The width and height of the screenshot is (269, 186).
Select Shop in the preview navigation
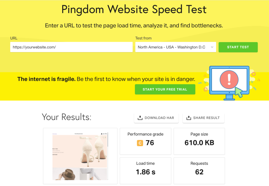[x=77, y=134]
